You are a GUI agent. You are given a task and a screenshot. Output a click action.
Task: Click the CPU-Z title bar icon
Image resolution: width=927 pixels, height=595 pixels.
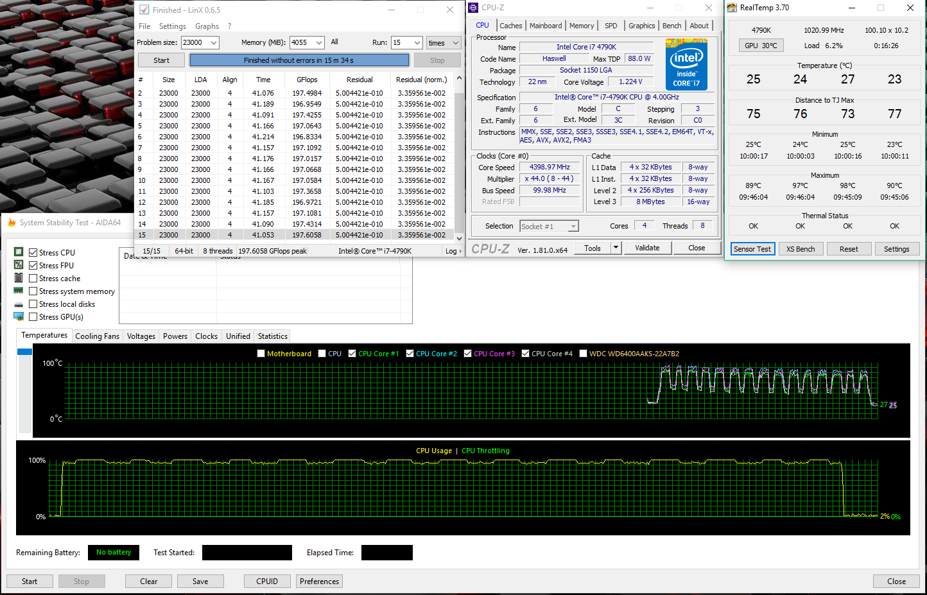[x=473, y=8]
